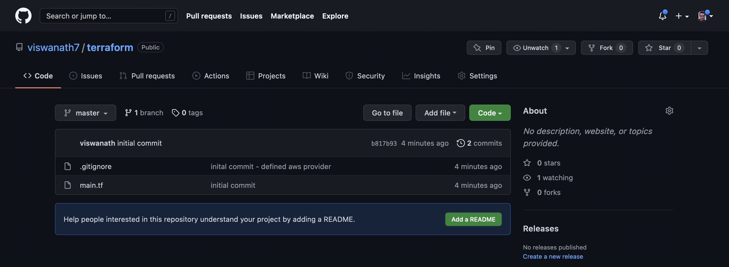Focus the Search or jump to field

click(109, 16)
